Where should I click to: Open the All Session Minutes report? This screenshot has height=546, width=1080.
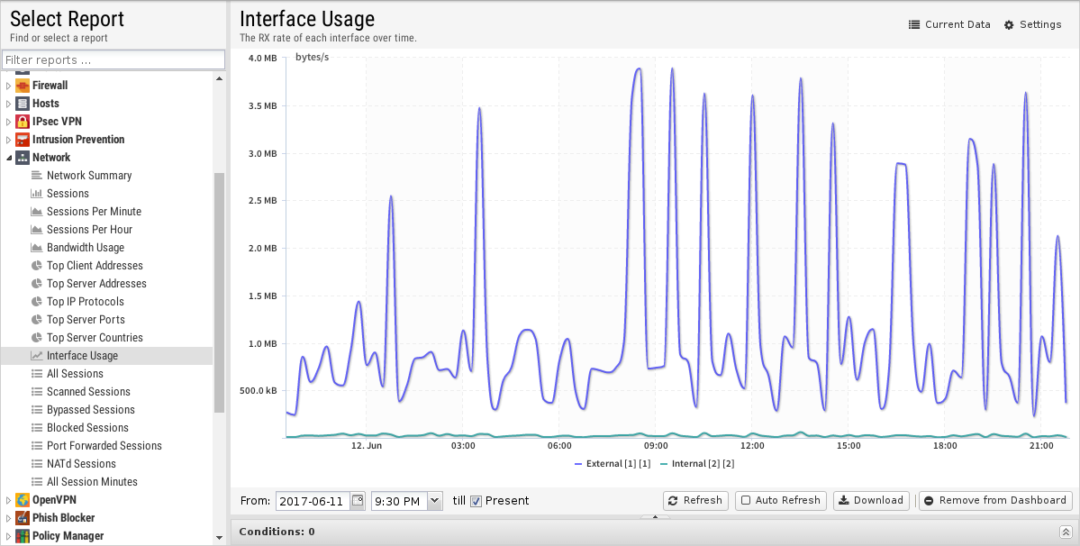click(92, 481)
